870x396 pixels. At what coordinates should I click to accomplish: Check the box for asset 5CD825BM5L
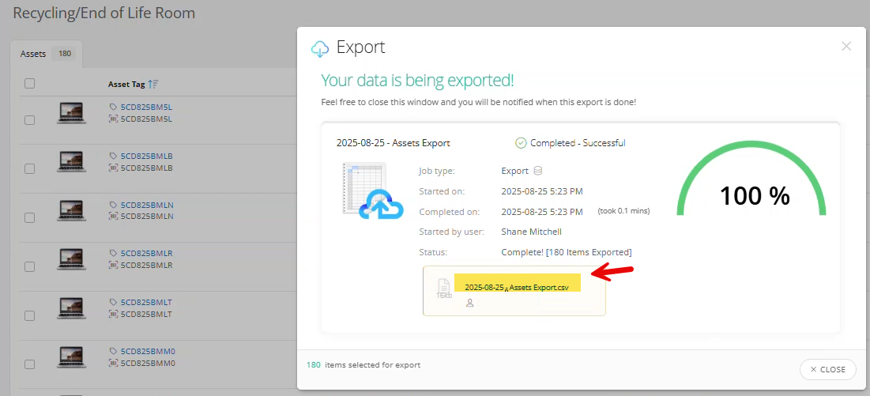tap(29, 119)
